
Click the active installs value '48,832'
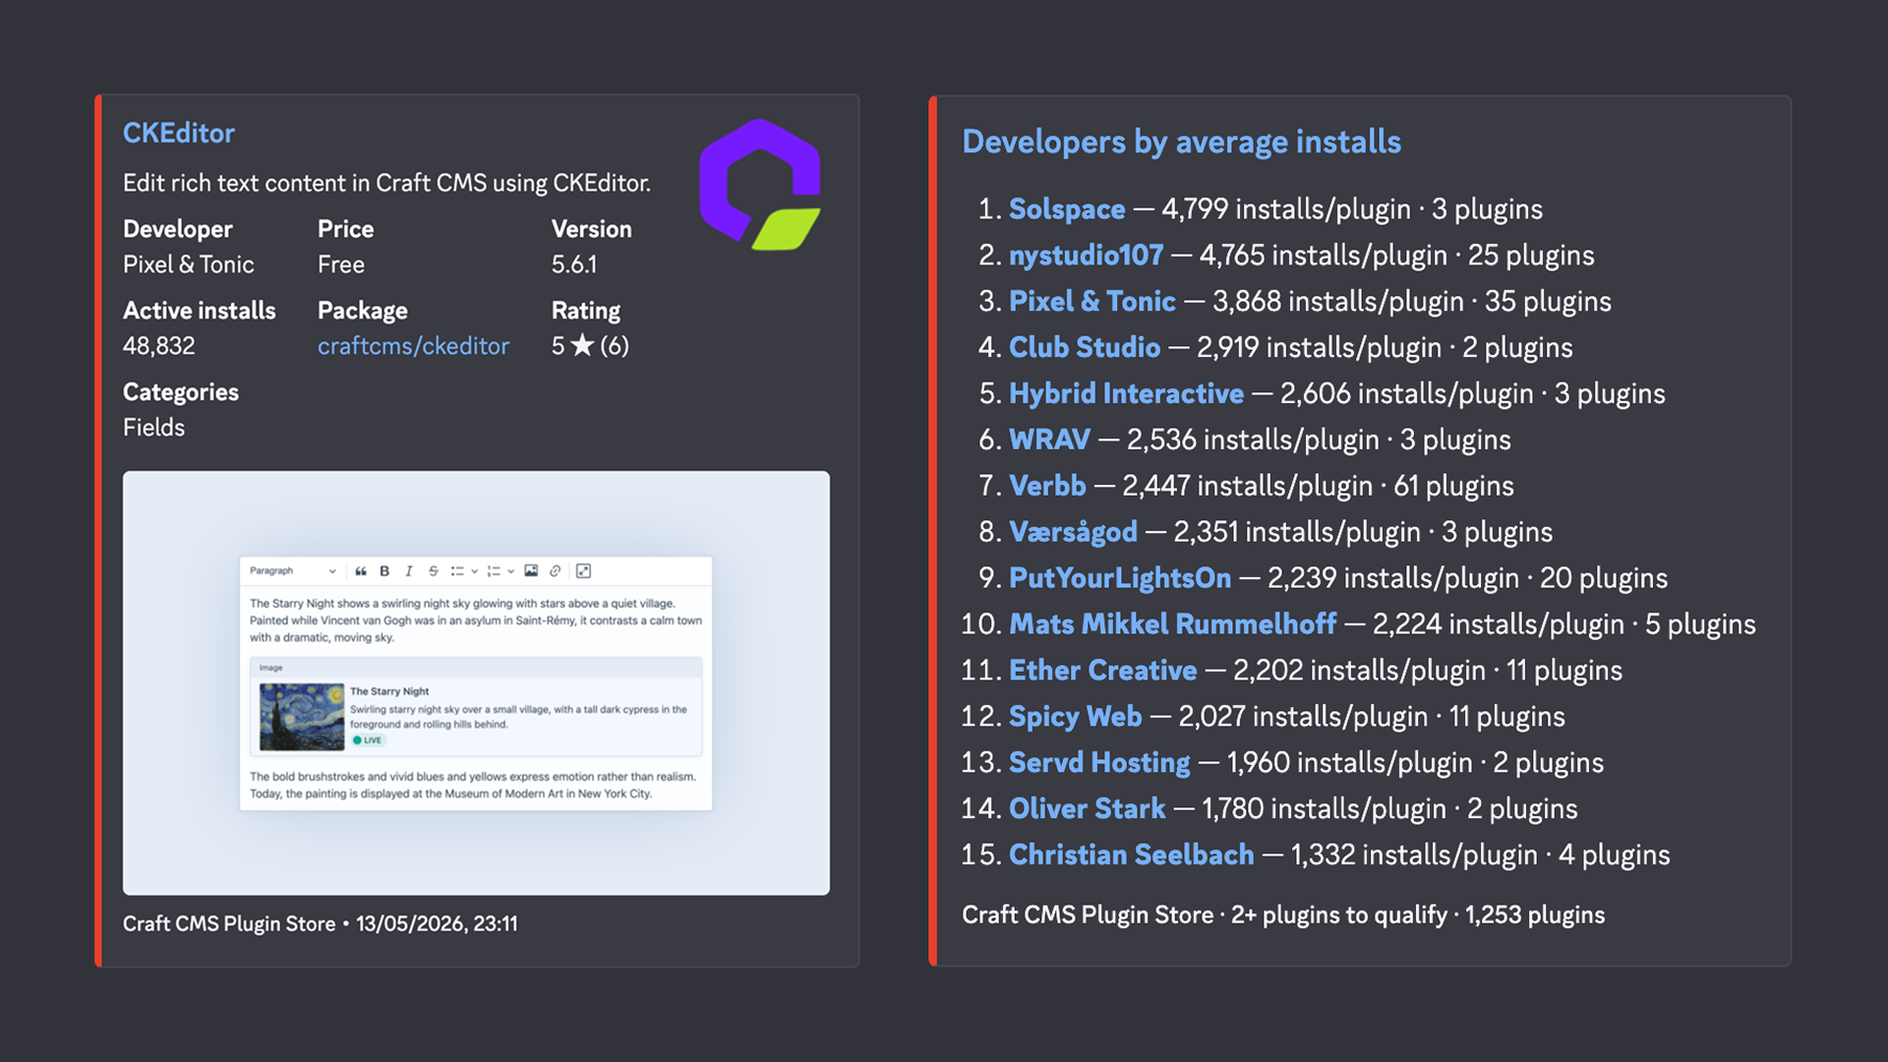[x=158, y=346]
